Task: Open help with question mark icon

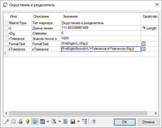Action: (94, 121)
